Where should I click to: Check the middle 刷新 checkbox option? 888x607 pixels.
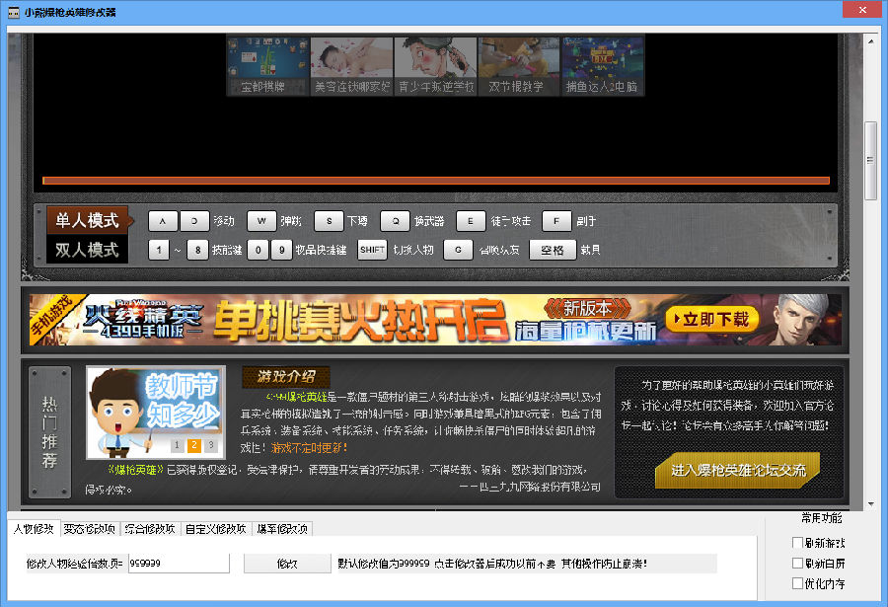point(797,564)
